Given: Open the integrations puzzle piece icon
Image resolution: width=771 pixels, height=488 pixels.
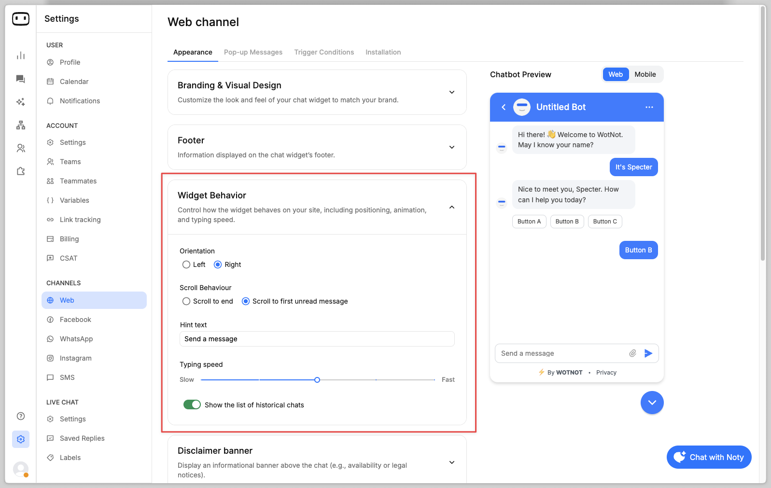Looking at the screenshot, I should pos(20,171).
